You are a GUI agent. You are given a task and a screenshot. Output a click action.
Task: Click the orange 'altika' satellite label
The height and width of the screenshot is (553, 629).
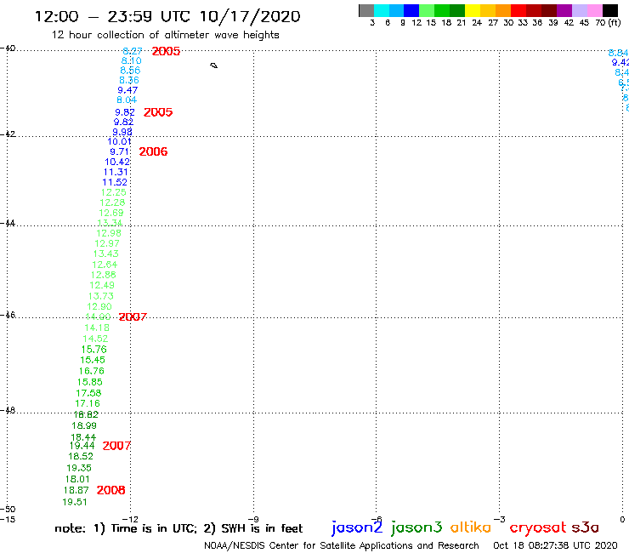(x=471, y=527)
